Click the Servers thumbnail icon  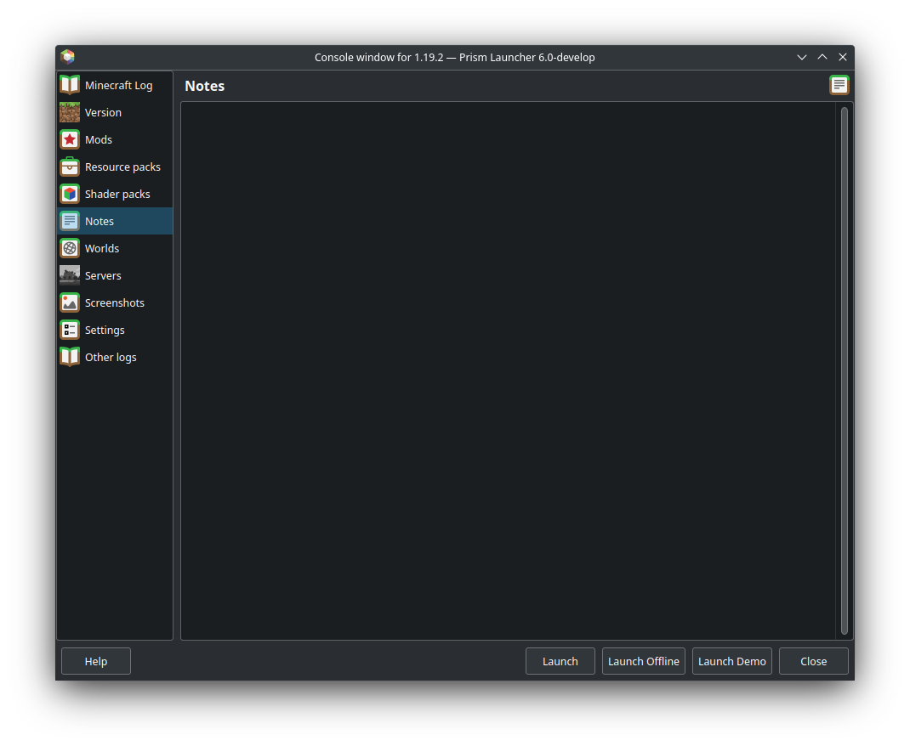click(x=70, y=276)
